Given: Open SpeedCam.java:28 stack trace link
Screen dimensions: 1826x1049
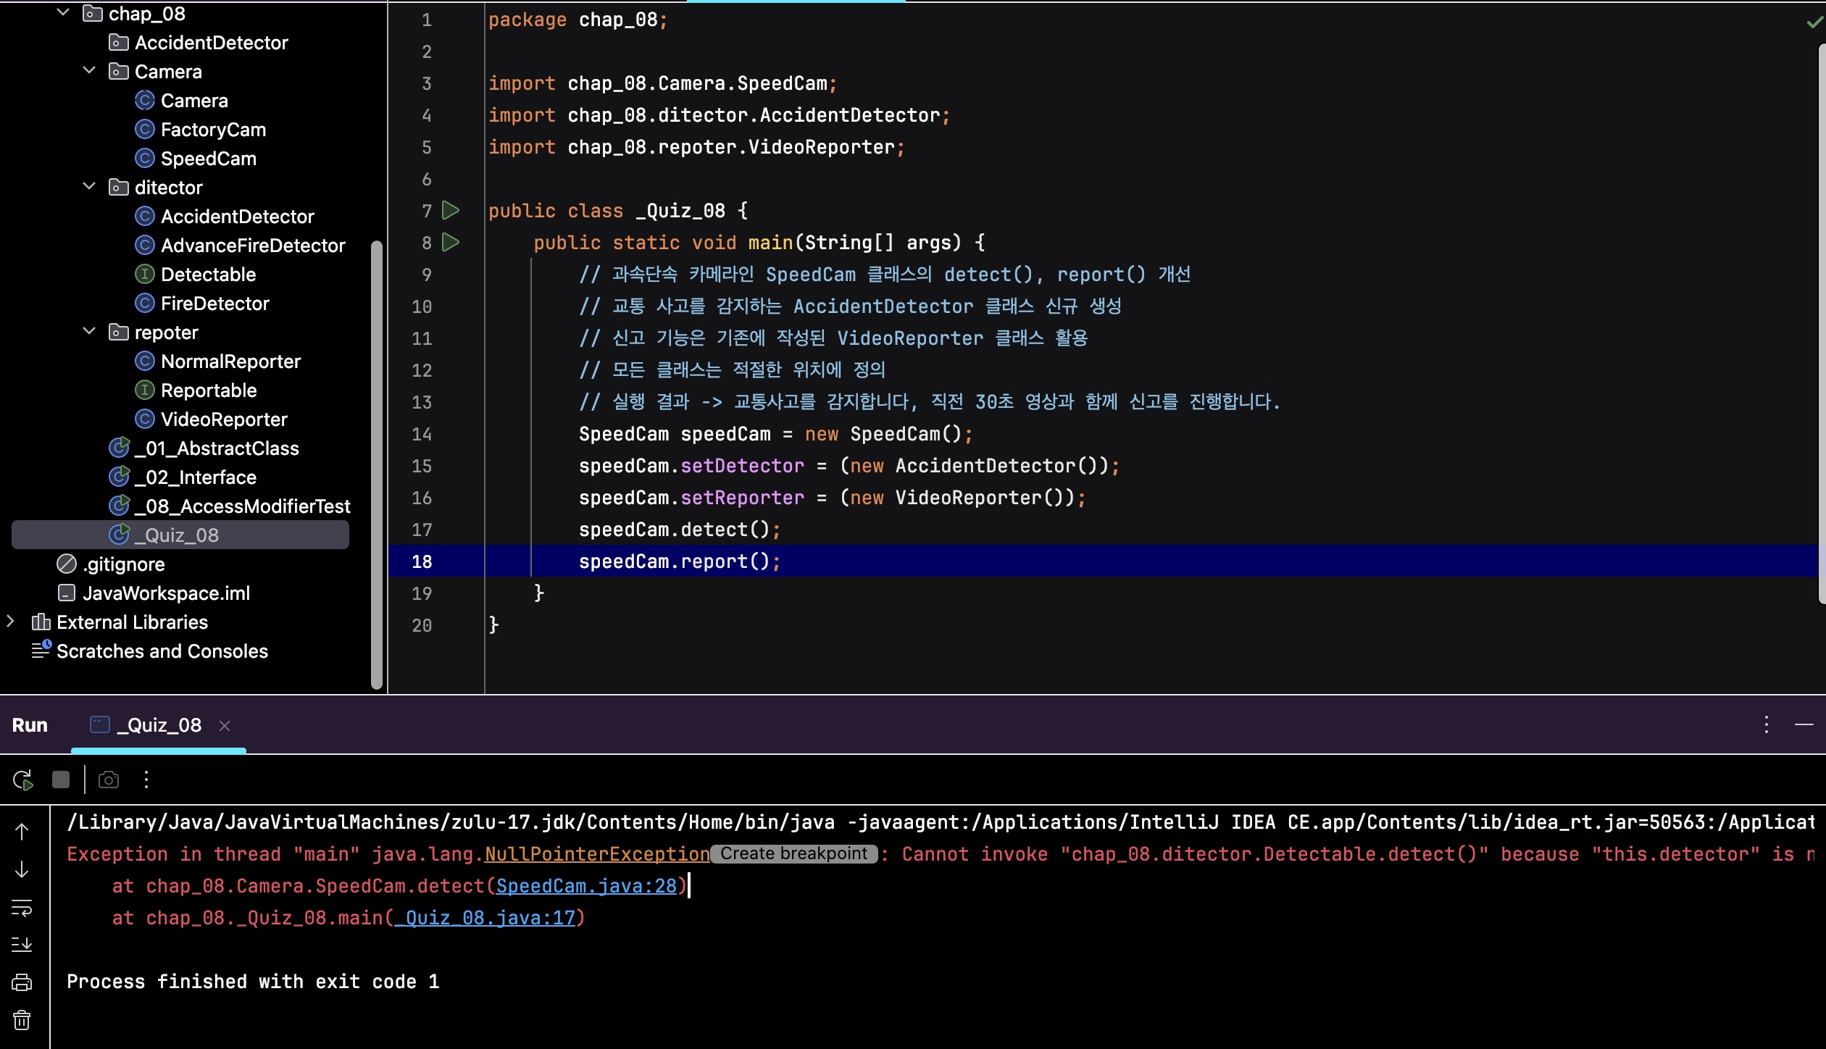Looking at the screenshot, I should [586, 886].
